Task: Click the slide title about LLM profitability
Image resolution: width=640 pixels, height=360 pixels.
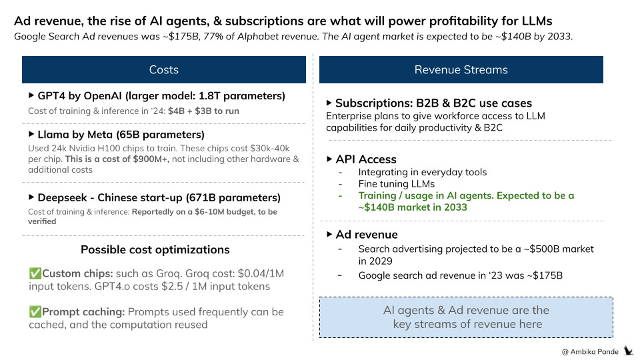Action: (x=283, y=21)
